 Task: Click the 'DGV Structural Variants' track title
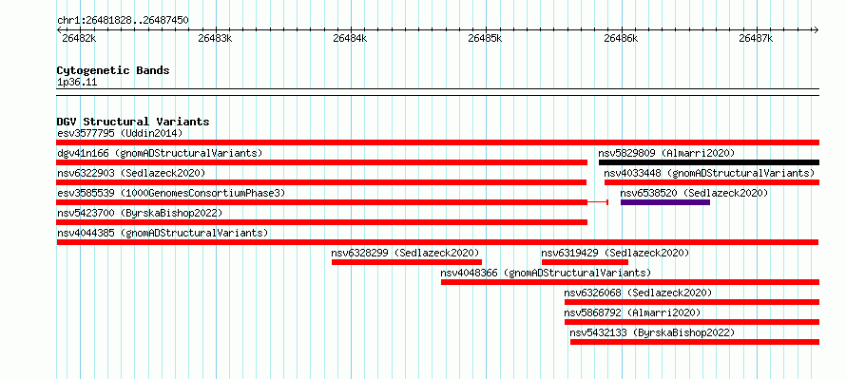pos(133,122)
